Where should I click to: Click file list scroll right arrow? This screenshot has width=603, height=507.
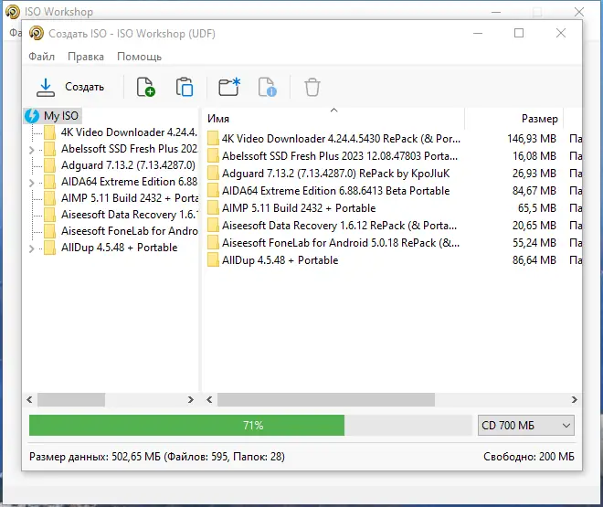[x=574, y=400]
